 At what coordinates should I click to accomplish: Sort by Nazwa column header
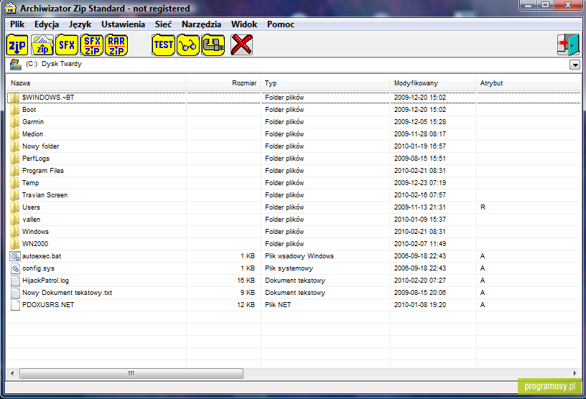point(96,83)
